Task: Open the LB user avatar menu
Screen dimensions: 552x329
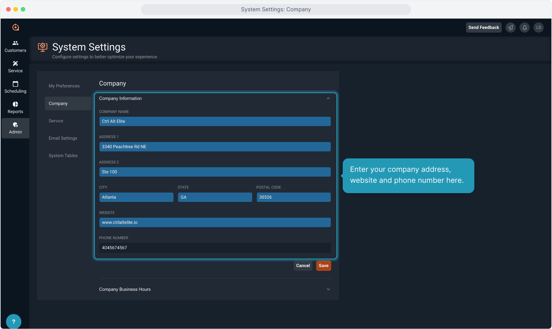Action: coord(539,27)
